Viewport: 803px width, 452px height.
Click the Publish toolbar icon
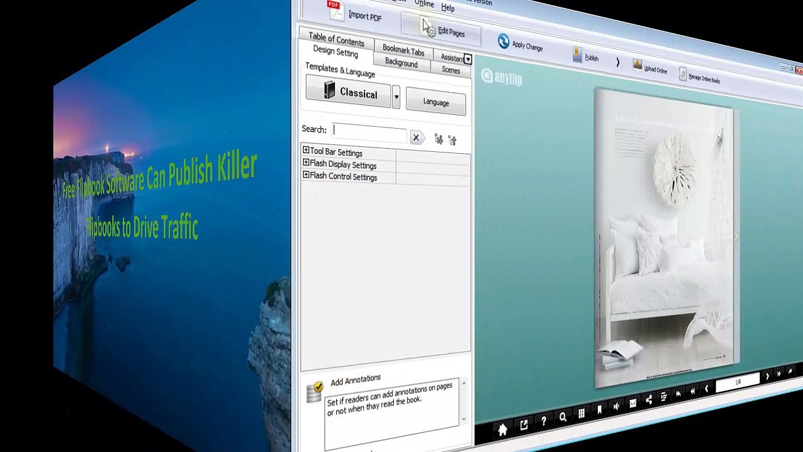578,55
